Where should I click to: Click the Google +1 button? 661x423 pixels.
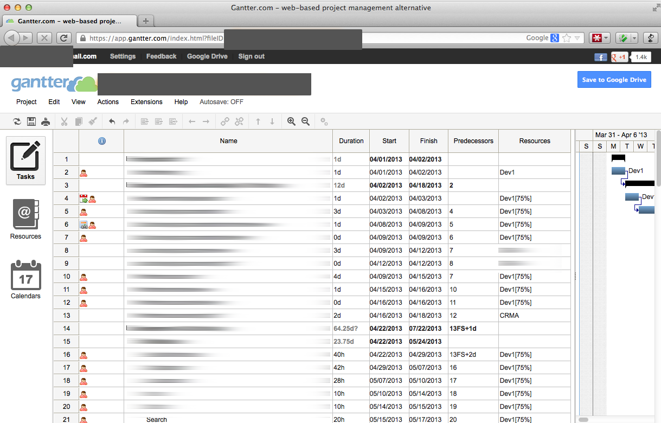[619, 57]
